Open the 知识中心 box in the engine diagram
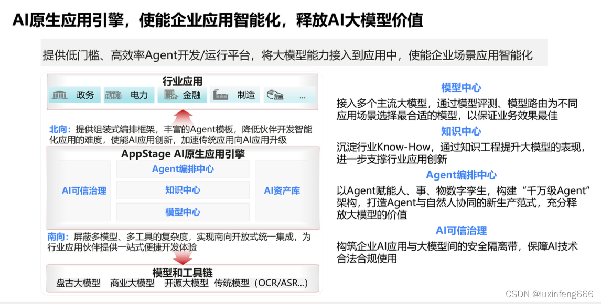Image resolution: width=601 pixels, height=304 pixels. (183, 190)
